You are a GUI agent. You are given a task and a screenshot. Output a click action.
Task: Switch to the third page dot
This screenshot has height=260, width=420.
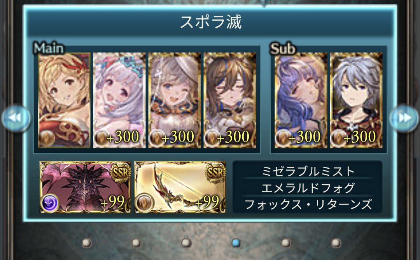tap(186, 243)
